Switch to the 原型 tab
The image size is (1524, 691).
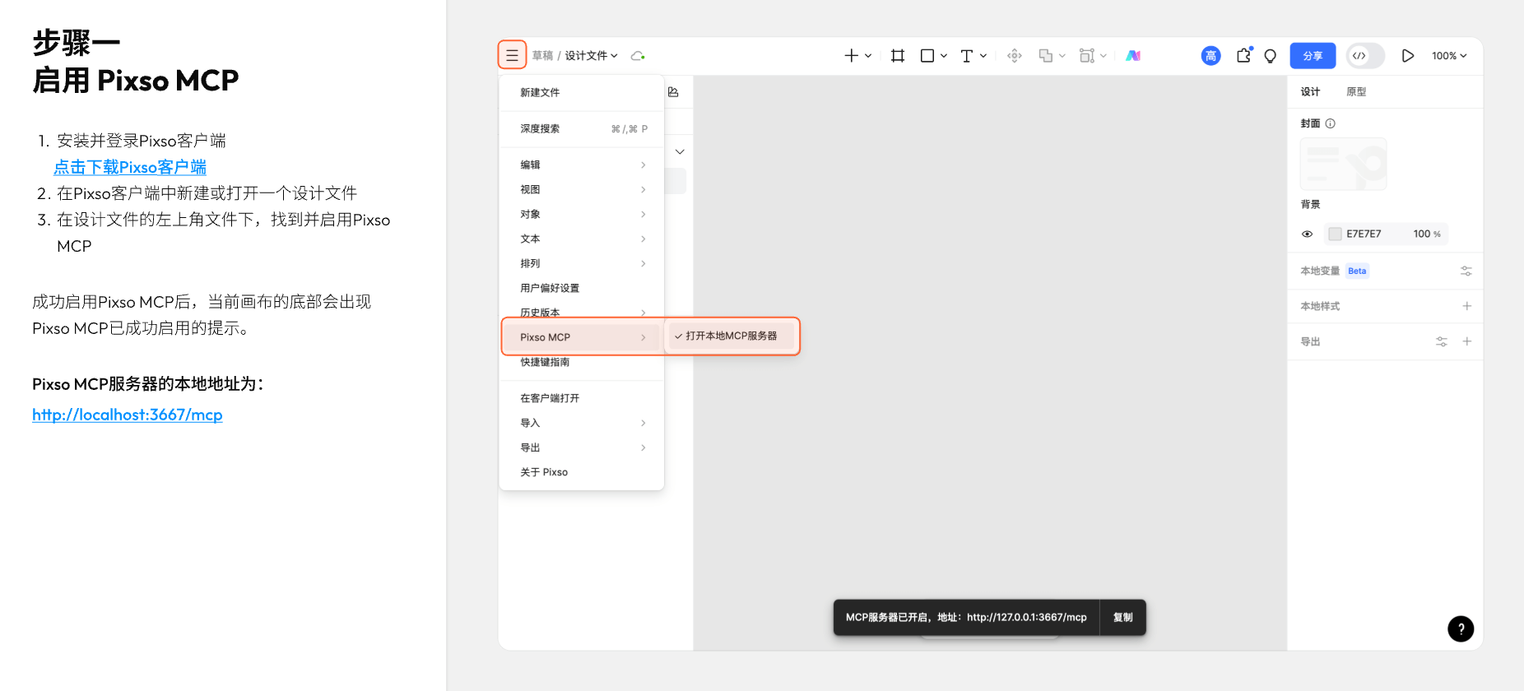coord(1355,91)
